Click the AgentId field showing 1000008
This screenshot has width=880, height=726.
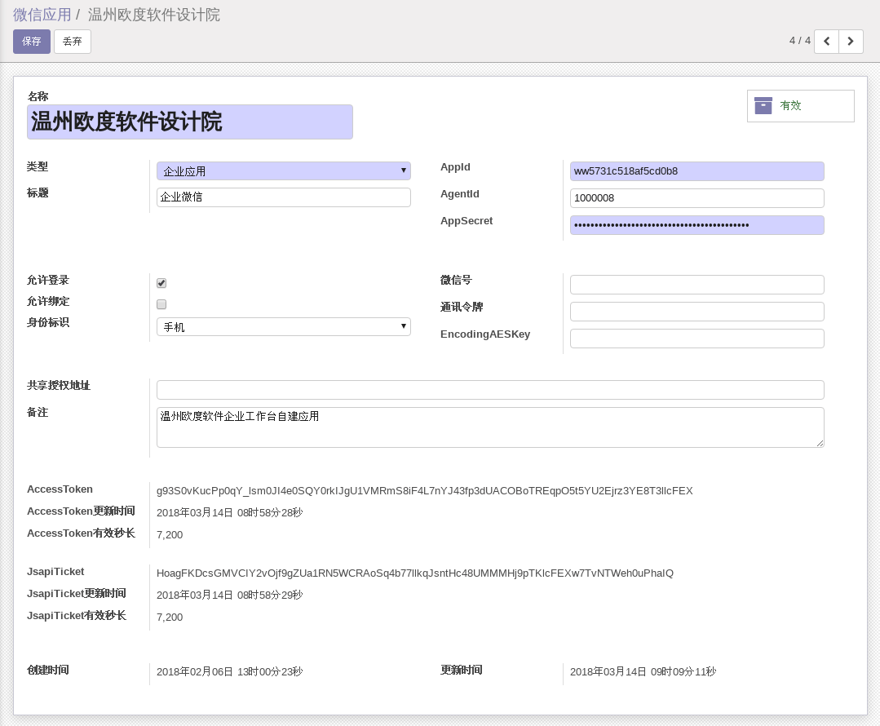(697, 198)
